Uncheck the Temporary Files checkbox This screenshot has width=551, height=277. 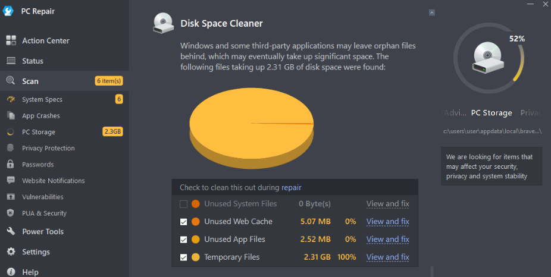click(x=183, y=257)
